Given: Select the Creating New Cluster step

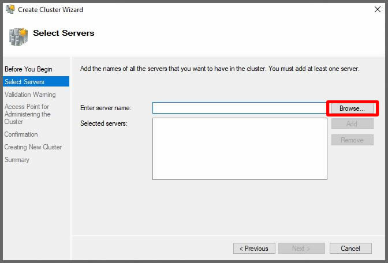Looking at the screenshot, I should click(x=33, y=147).
